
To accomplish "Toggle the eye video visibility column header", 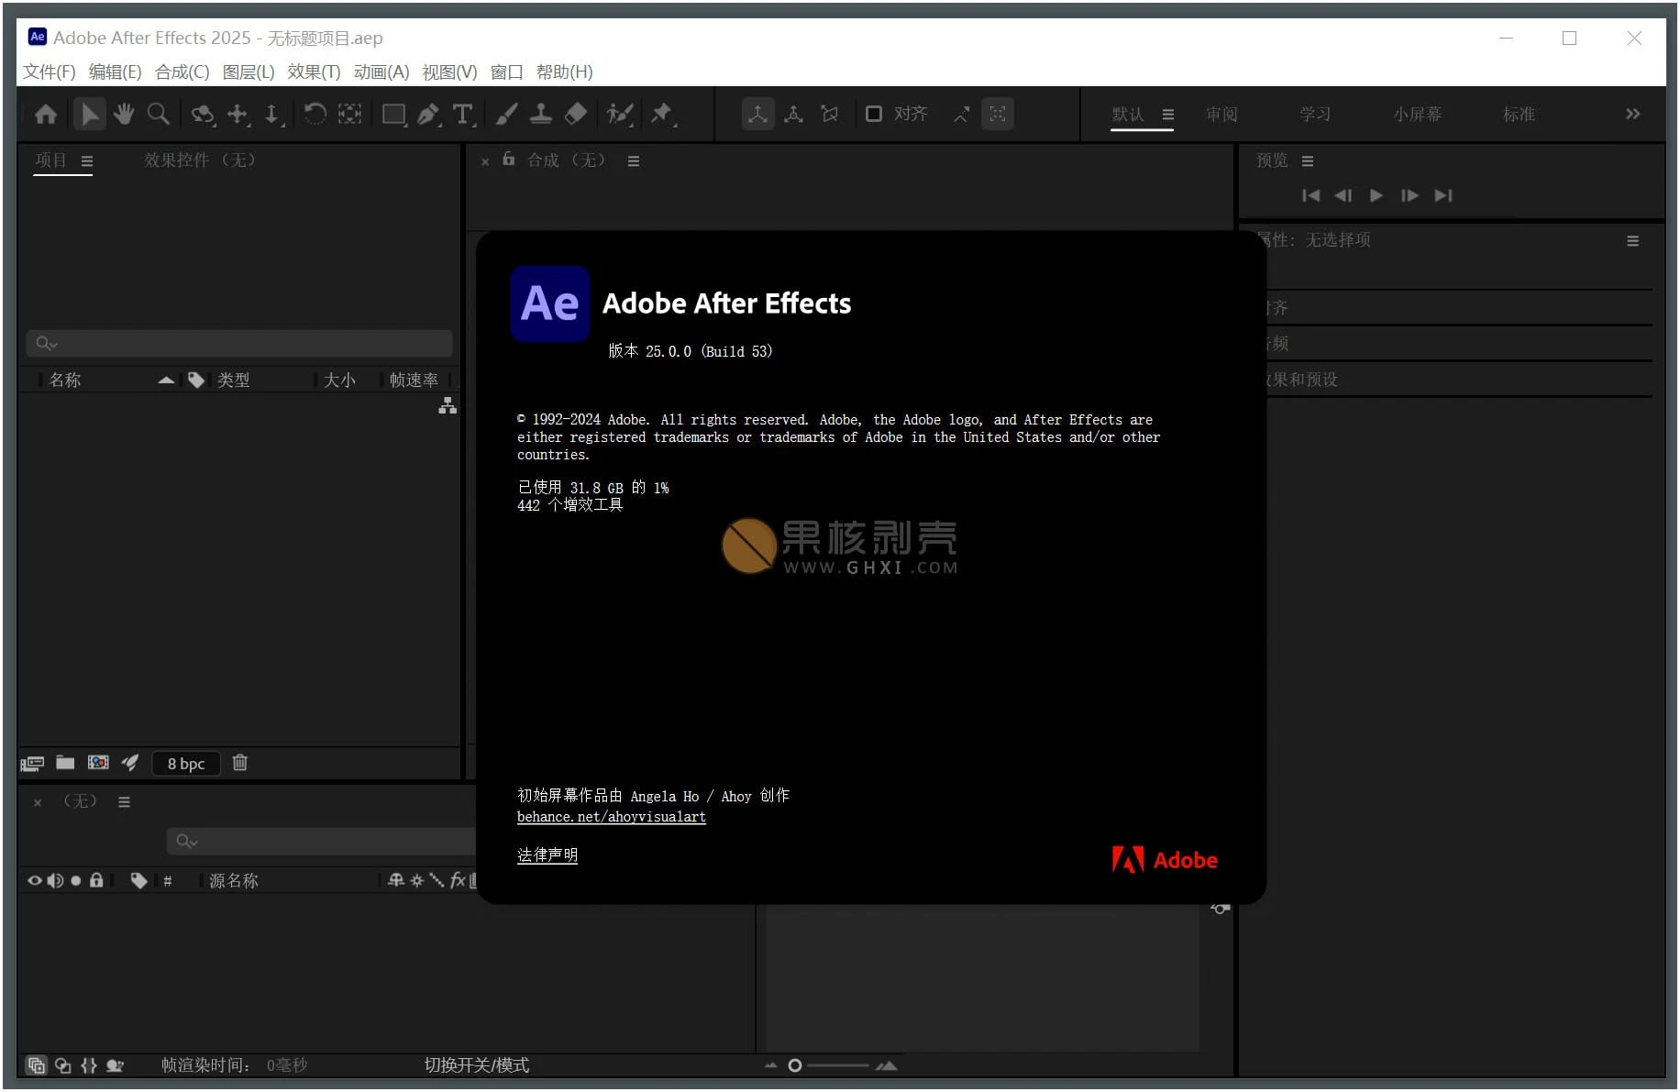I will 35,881.
